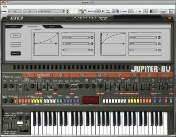Click the preset up/down stepper arrows
Screen dimensions: 176x137
[x=67, y=11]
